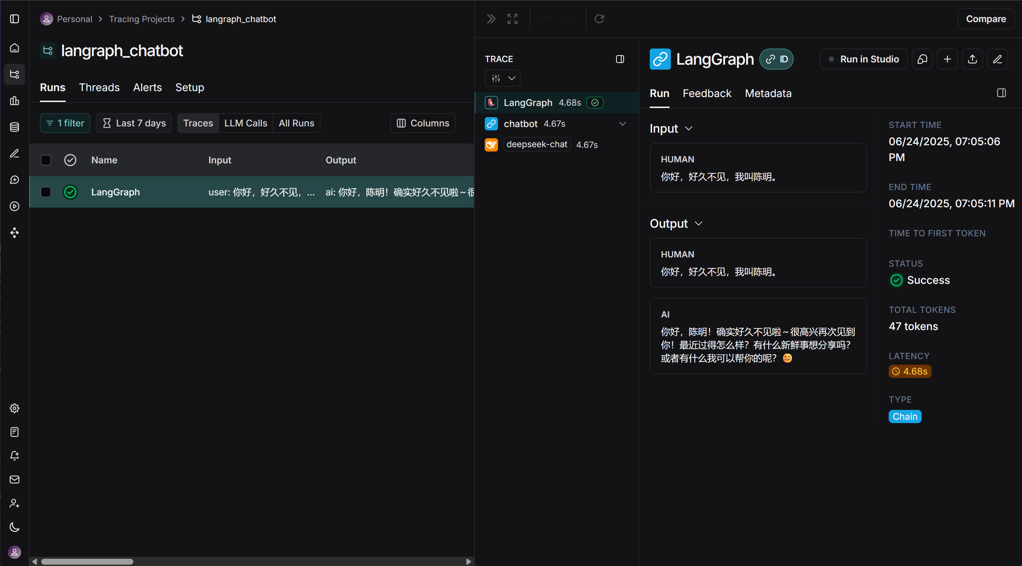This screenshot has height=566, width=1022.
Task: Open LangGraph run row in table
Action: click(x=252, y=192)
